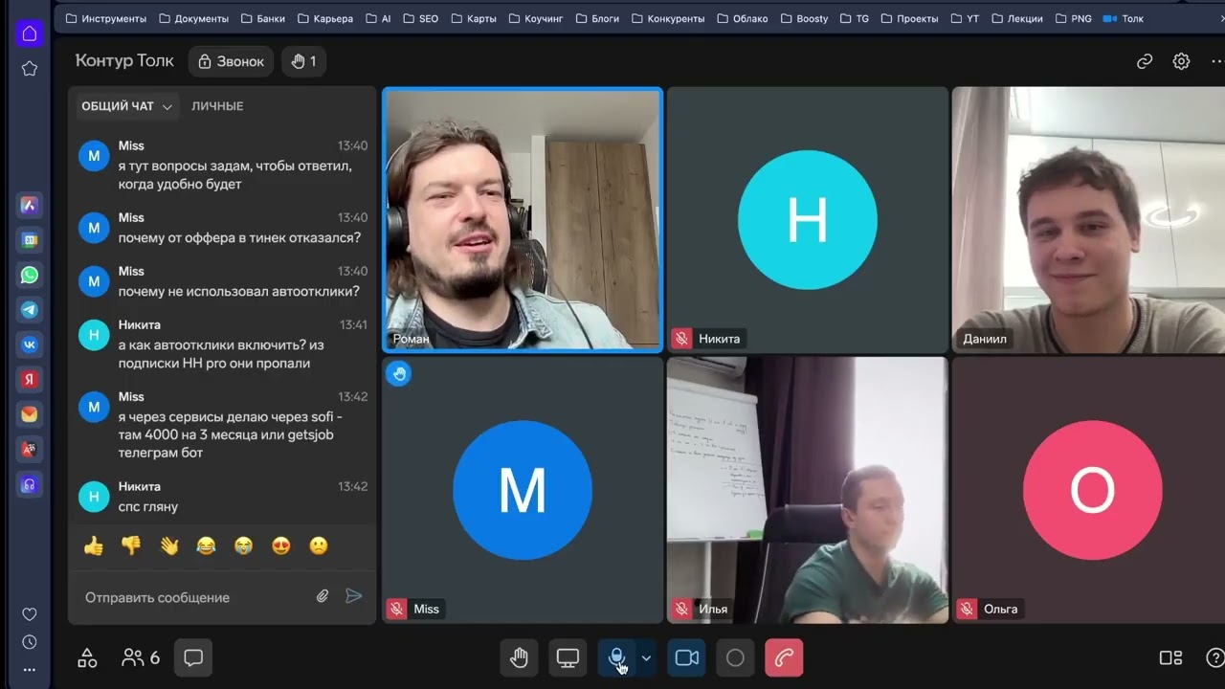1225x689 pixels.
Task: Toggle the chat panel from bottom bar
Action: pos(193,657)
